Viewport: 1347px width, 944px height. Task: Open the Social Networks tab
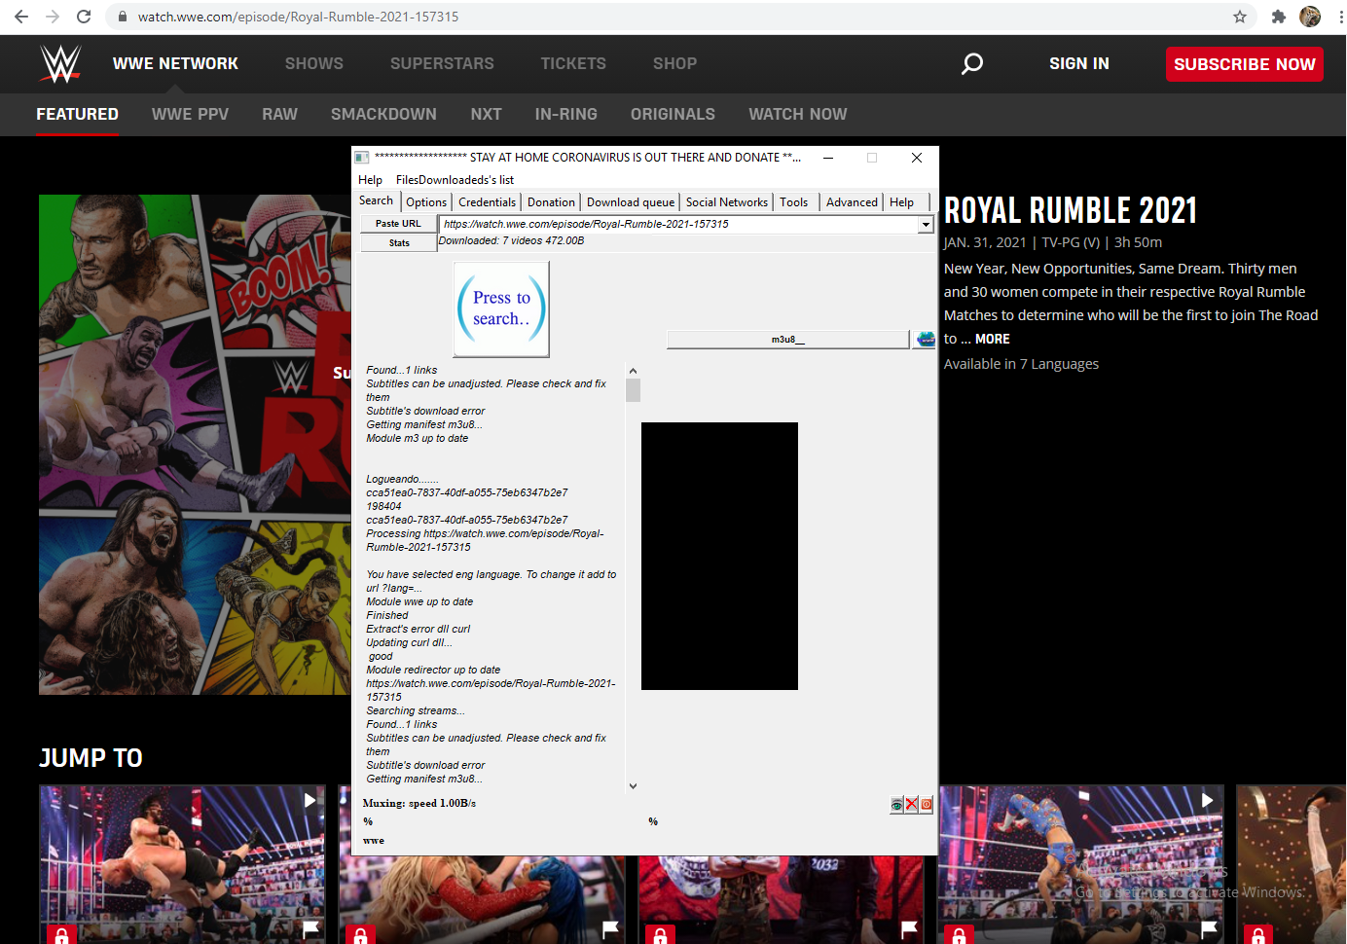[727, 202]
